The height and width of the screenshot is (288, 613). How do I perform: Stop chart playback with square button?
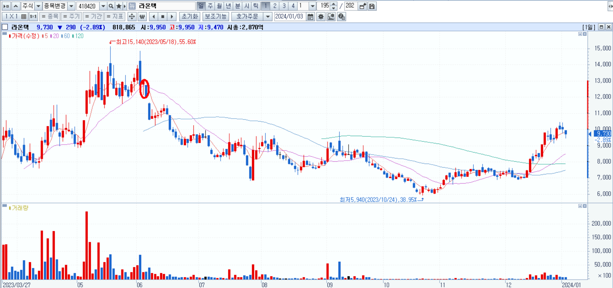tap(163, 16)
